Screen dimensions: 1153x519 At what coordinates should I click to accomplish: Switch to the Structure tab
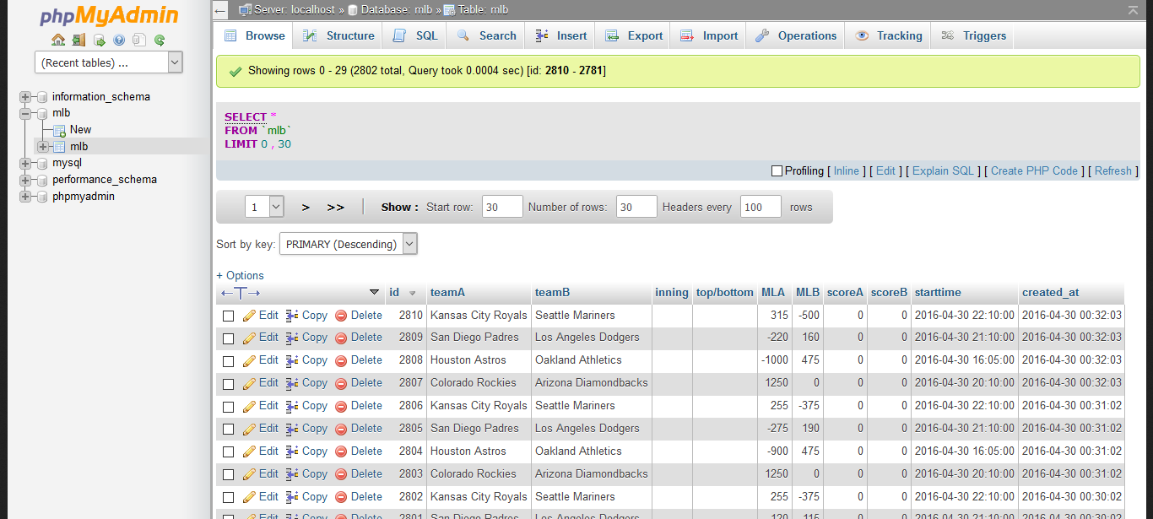(338, 35)
